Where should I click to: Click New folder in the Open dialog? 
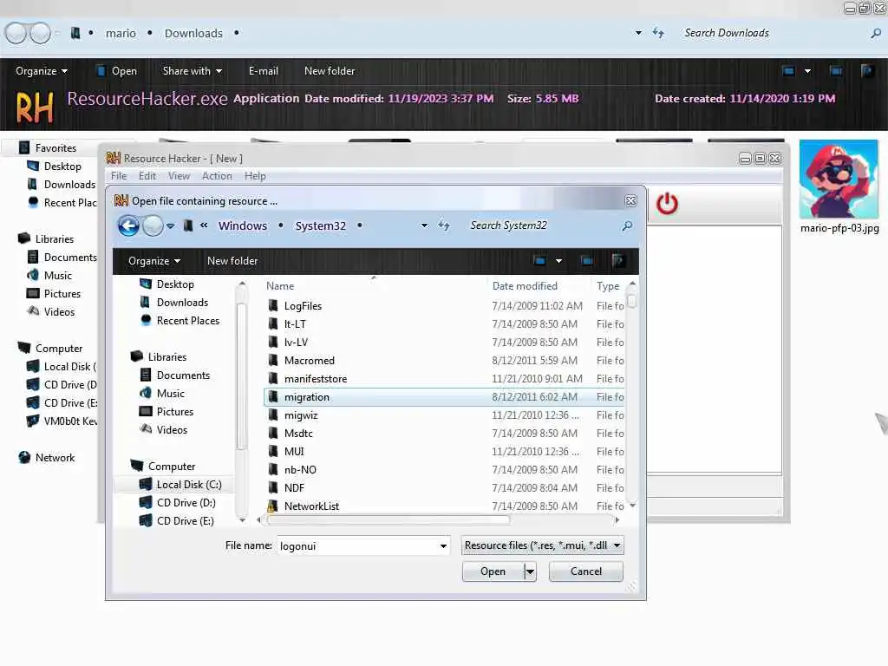coord(232,260)
